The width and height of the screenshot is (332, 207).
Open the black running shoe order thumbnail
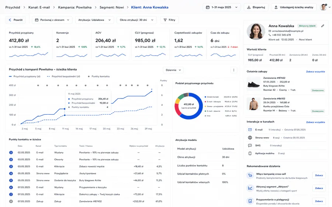coord(253,84)
